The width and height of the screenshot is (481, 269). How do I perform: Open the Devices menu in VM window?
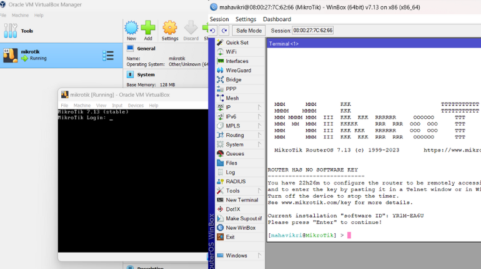click(136, 106)
